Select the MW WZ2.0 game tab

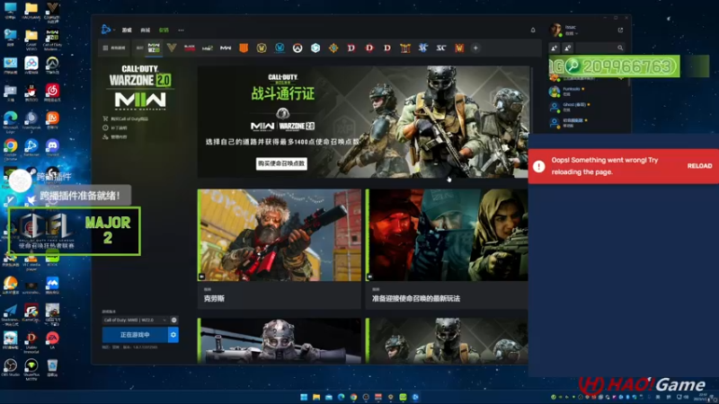[x=154, y=48]
